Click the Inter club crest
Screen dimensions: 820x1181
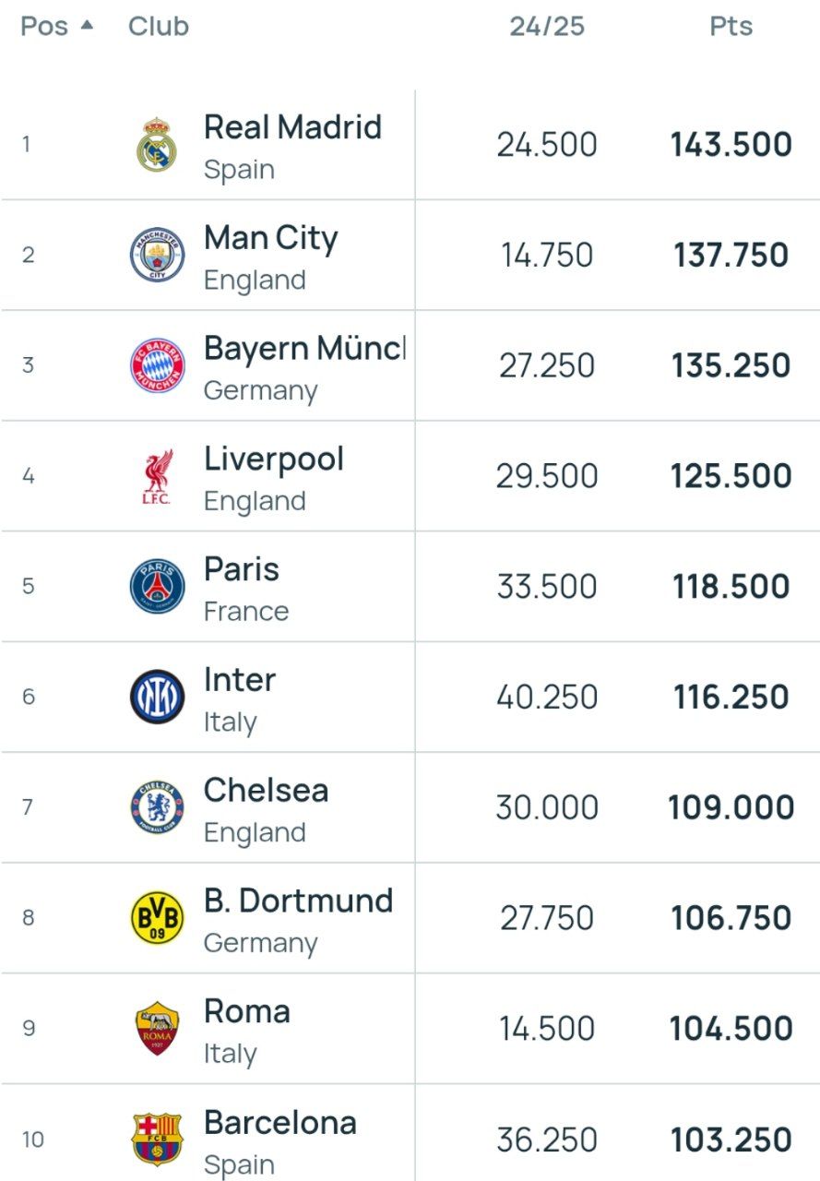tap(157, 697)
